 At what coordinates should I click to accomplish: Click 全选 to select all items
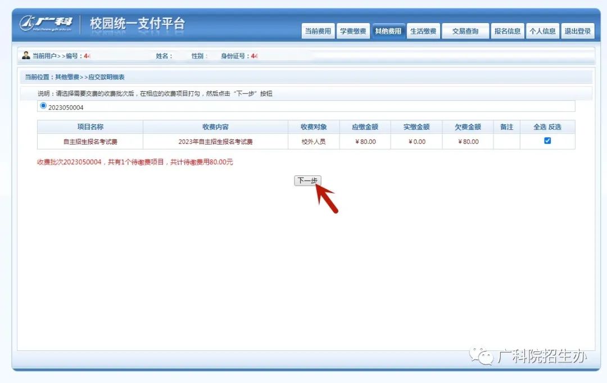[540, 127]
